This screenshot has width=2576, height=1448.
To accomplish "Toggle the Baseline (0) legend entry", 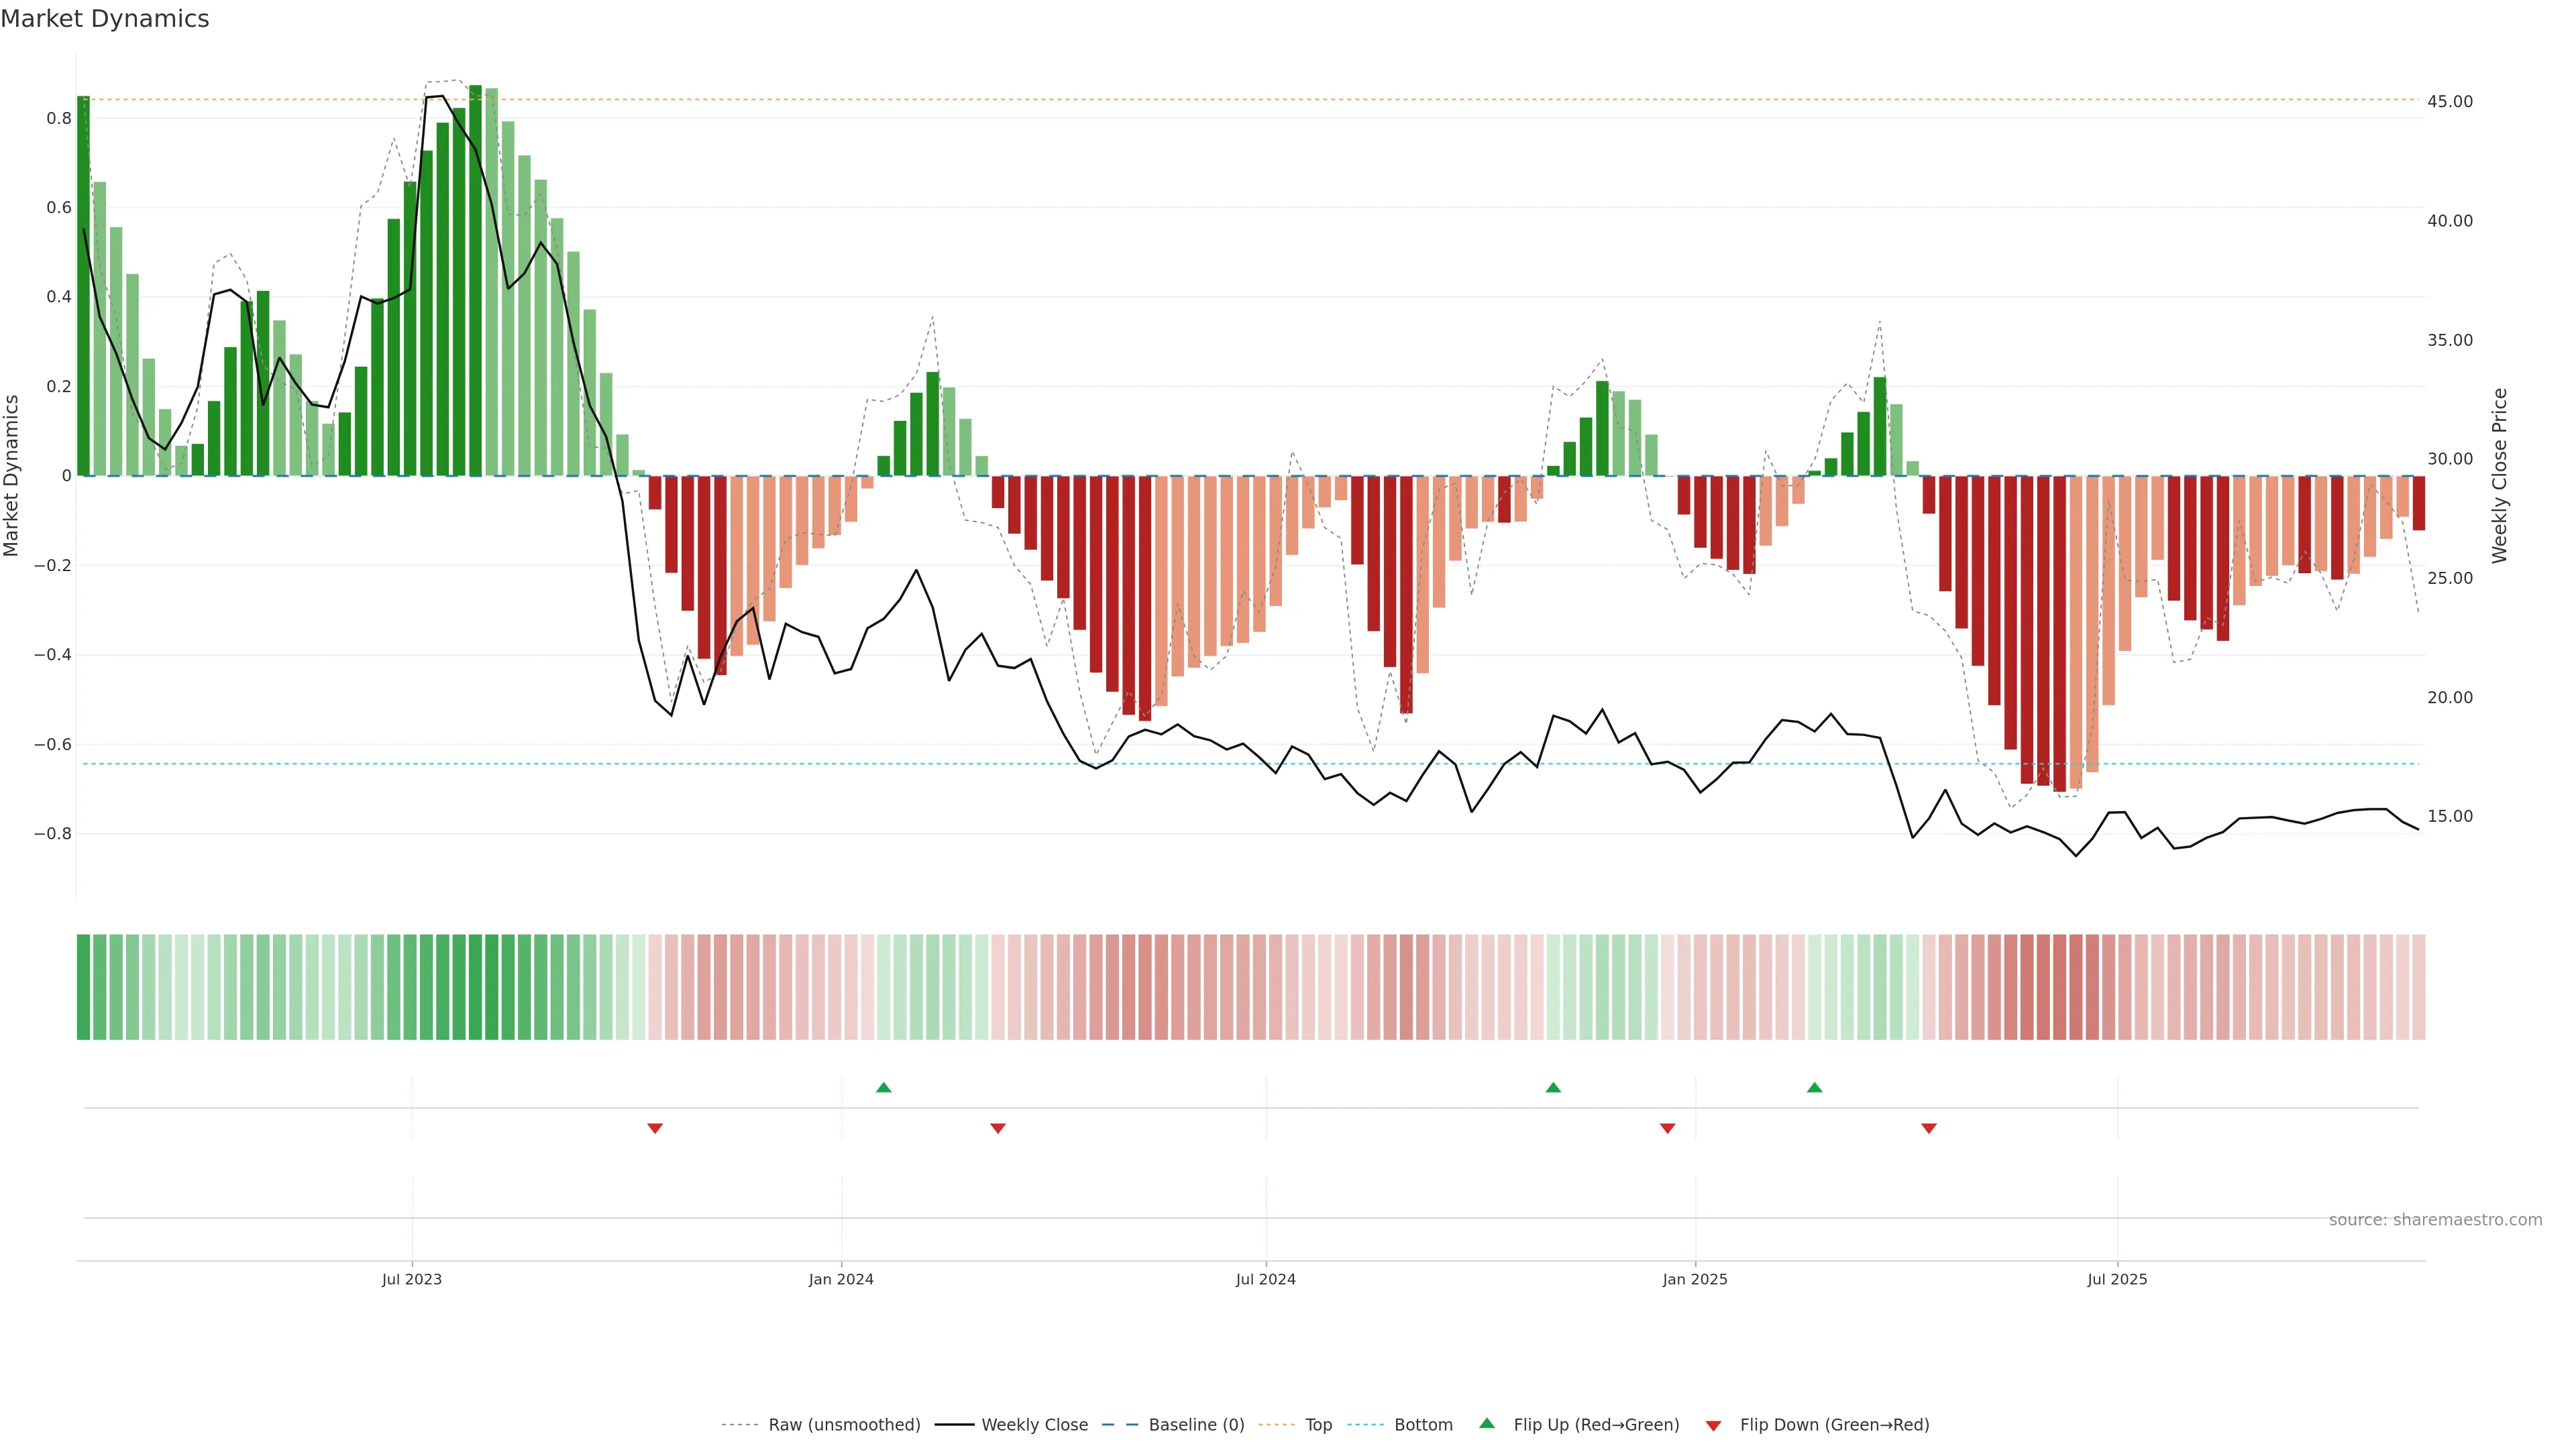I will coord(1196,1424).
